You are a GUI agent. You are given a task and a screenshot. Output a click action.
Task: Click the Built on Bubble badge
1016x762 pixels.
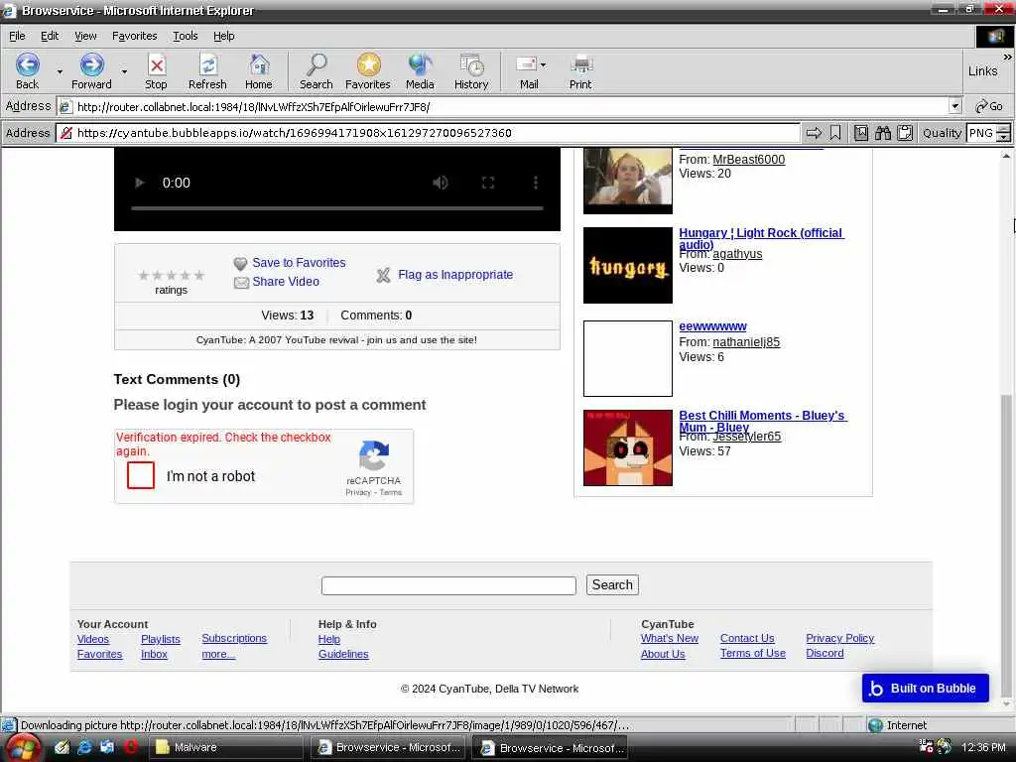(x=926, y=689)
